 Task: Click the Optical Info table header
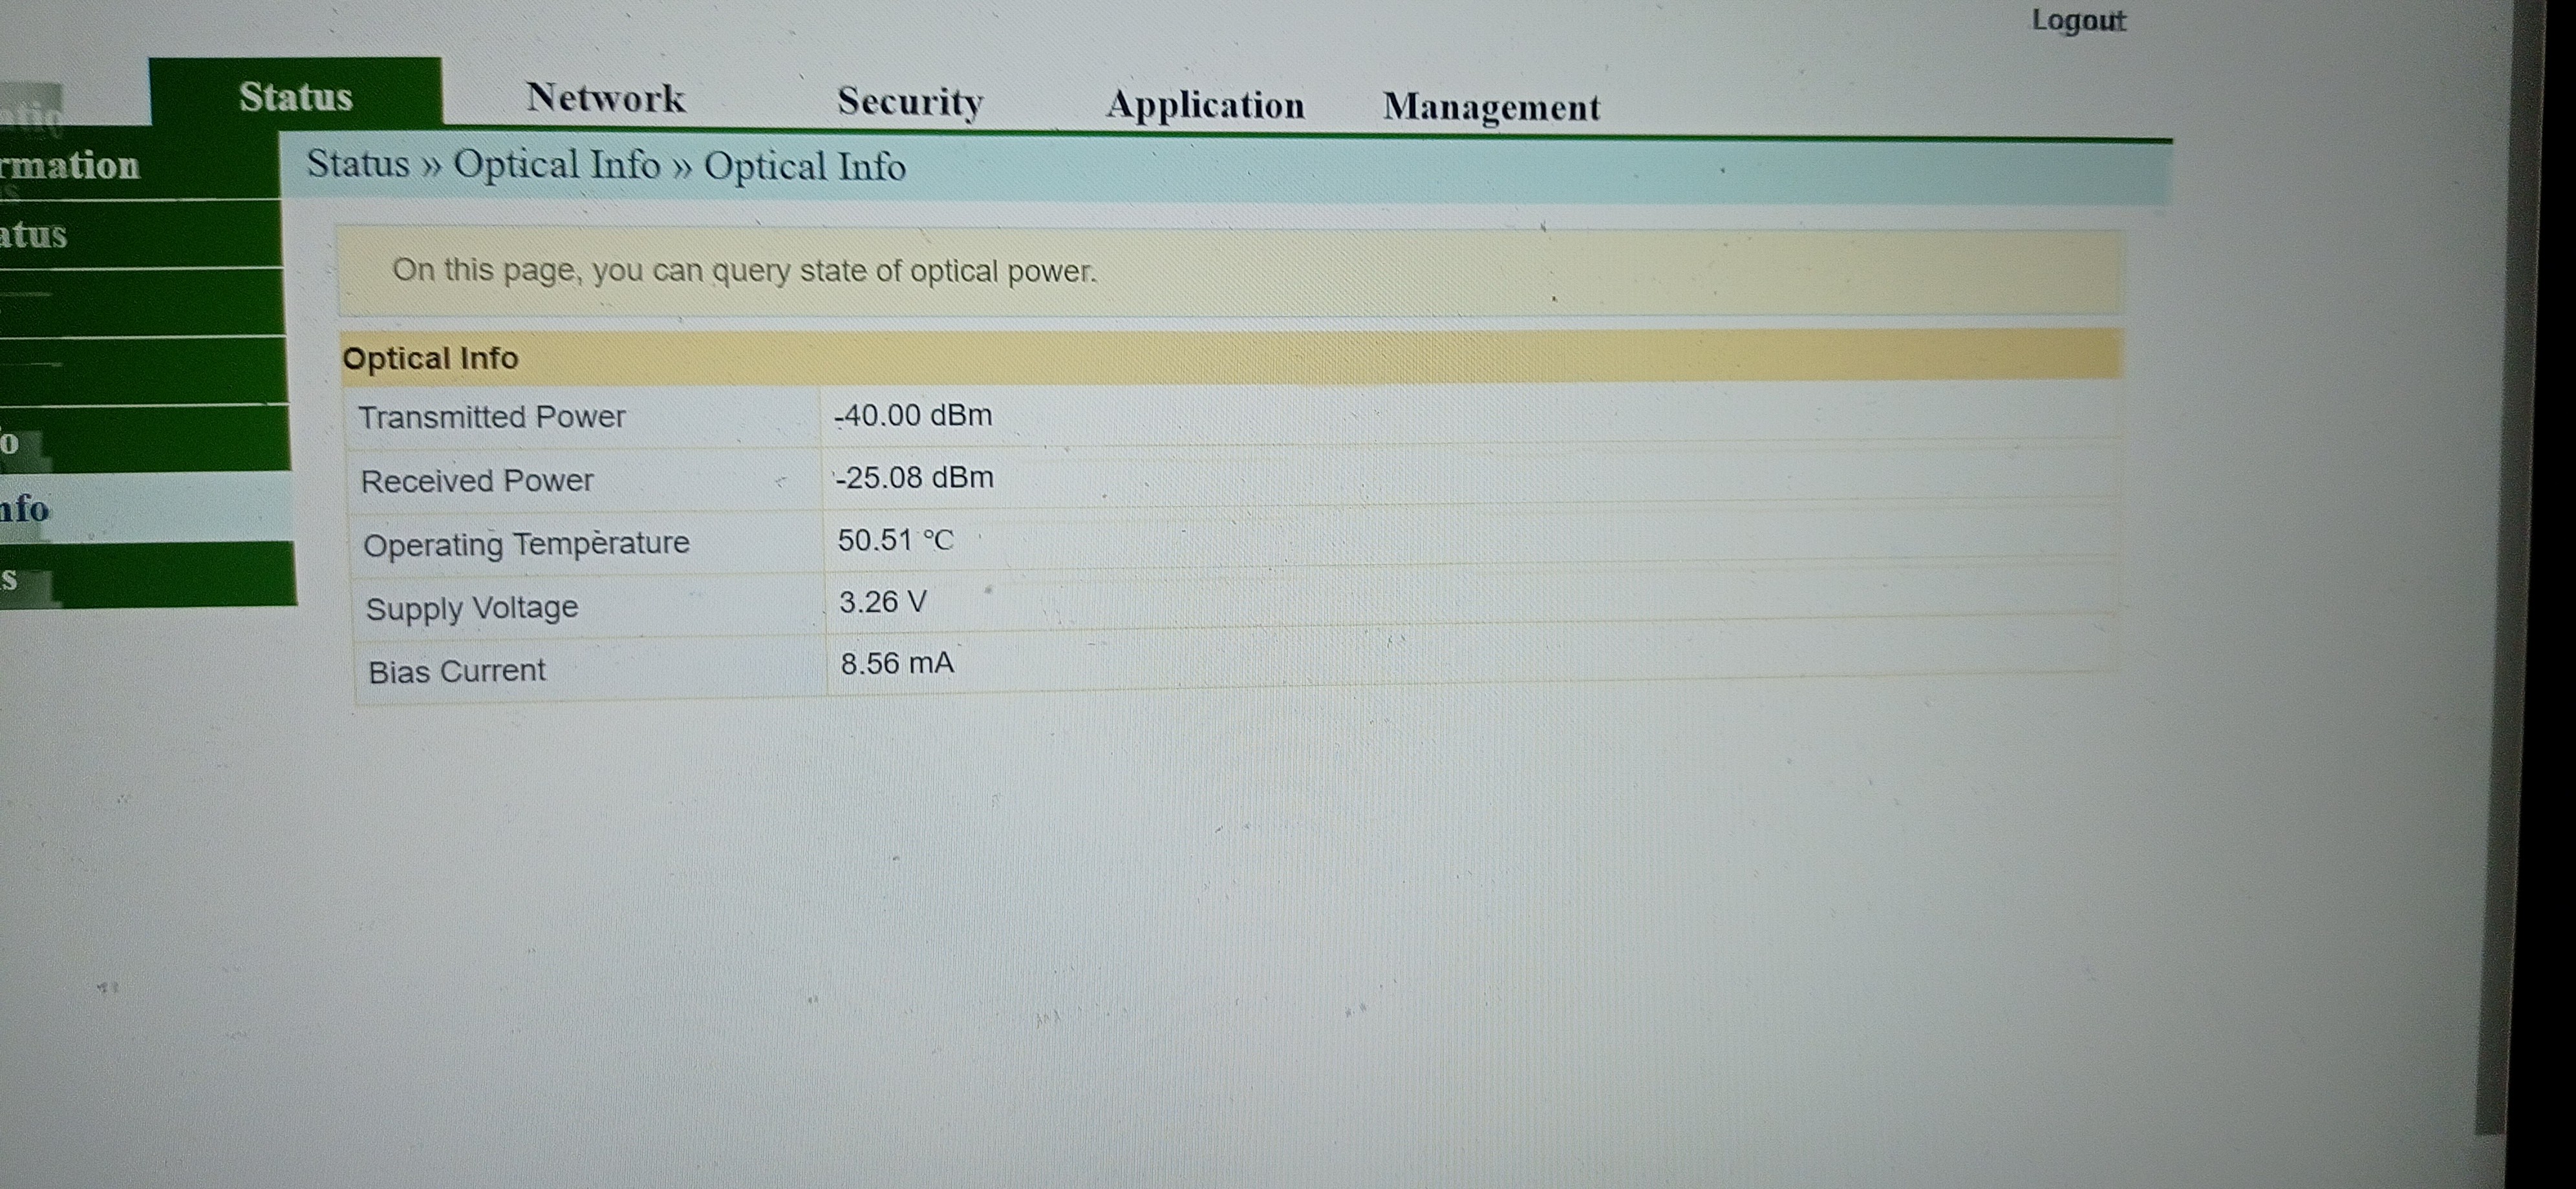pyautogui.click(x=430, y=359)
